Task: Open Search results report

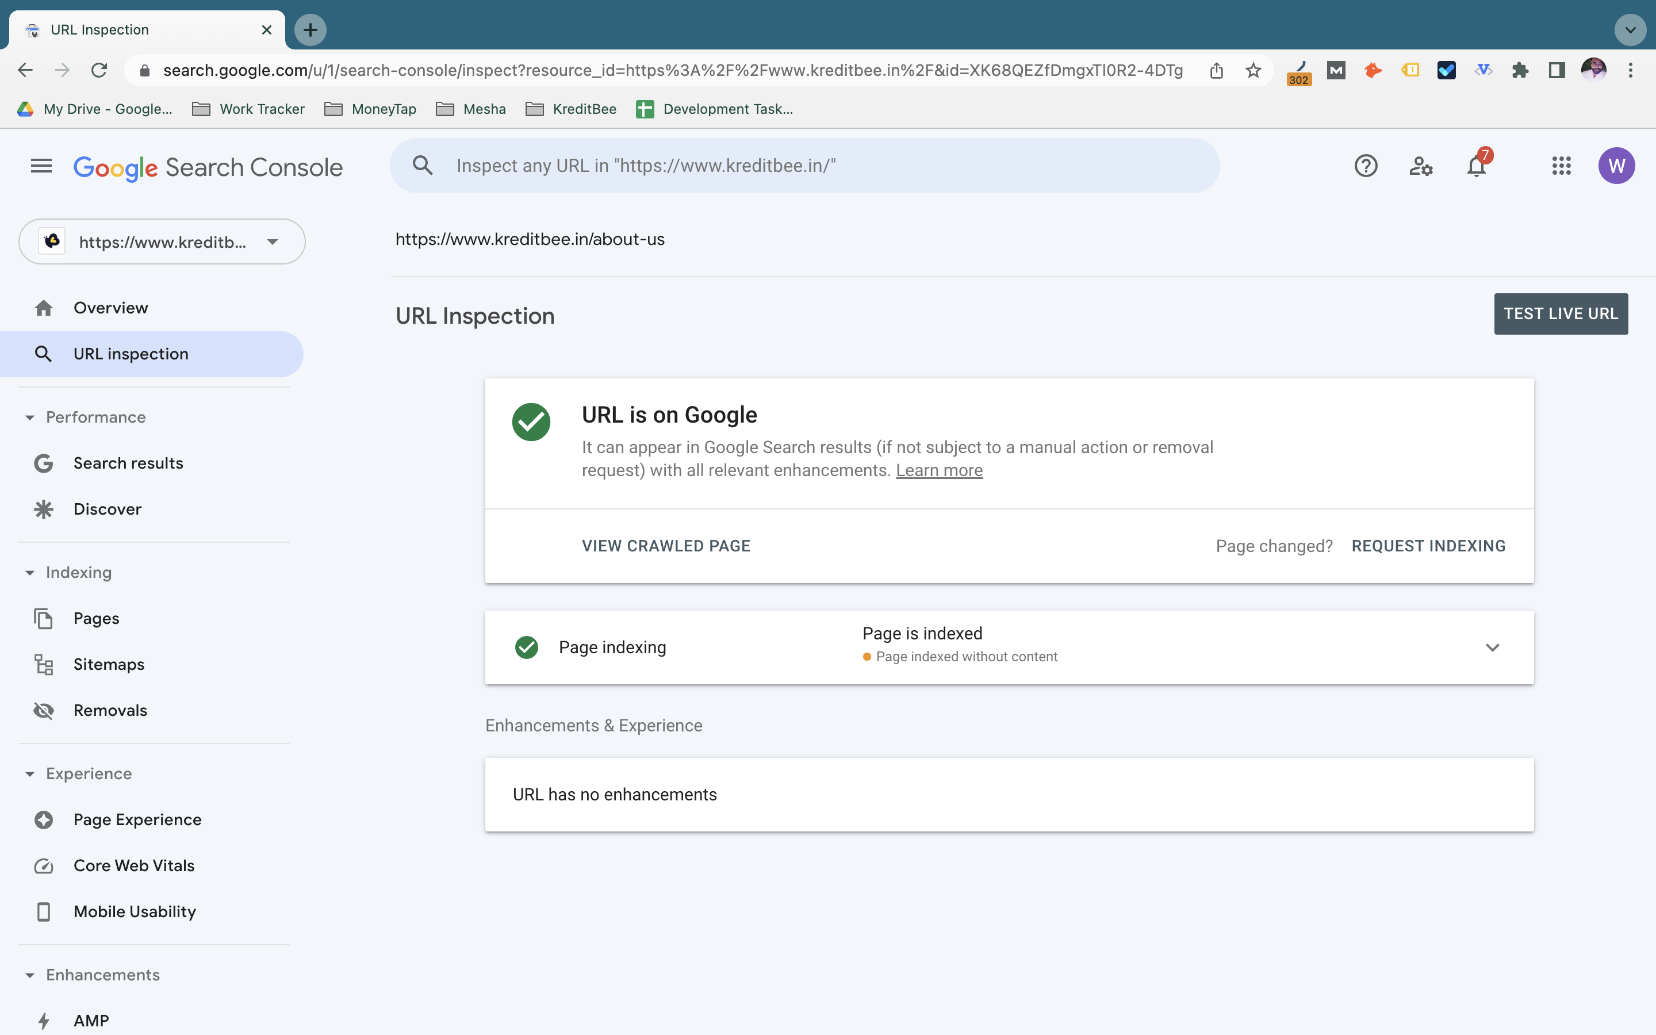Action: [152, 463]
